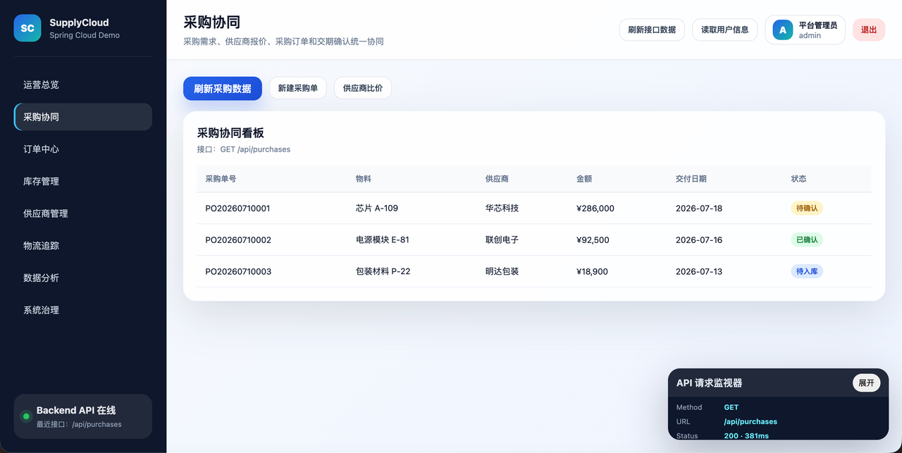Click delivery date 2026-07-18
Viewport: 902px width, 453px height.
coord(699,209)
